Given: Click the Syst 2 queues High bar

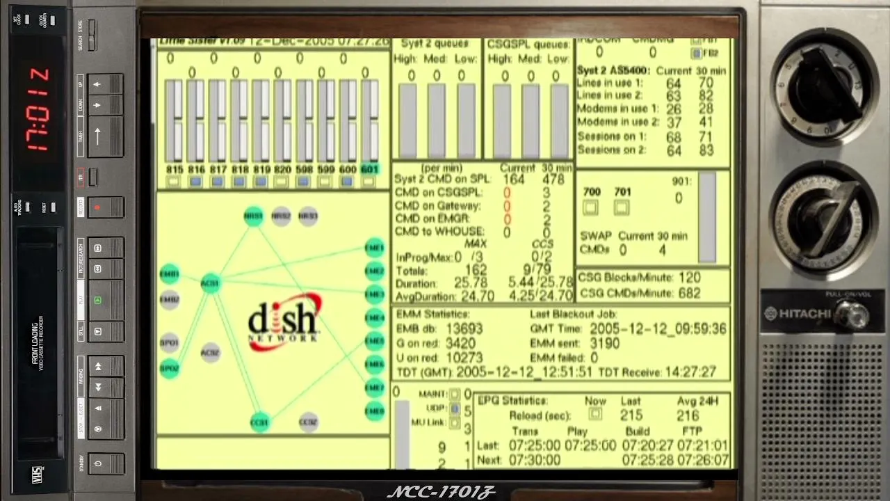Looking at the screenshot, I should tap(407, 120).
